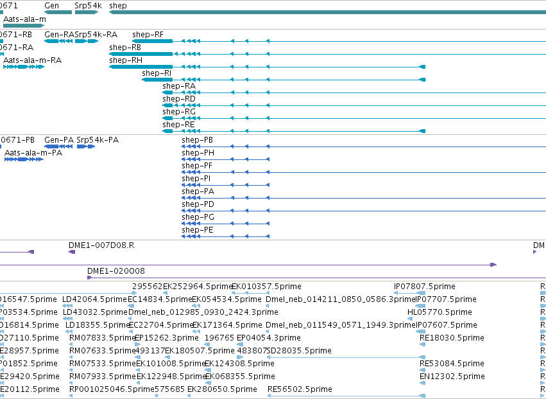
Task: Select the Dmel_neb_012985_0930_2424.3prime label
Action: coord(203,312)
